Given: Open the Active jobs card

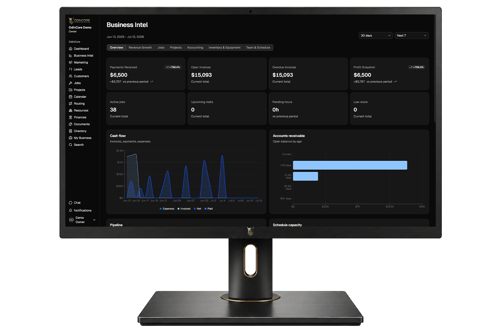Looking at the screenshot, I should pyautogui.click(x=146, y=109).
